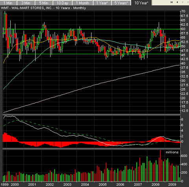The width and height of the screenshot is (189, 187).
Task: Switch to the 5 Years tab
Action: point(121,3)
